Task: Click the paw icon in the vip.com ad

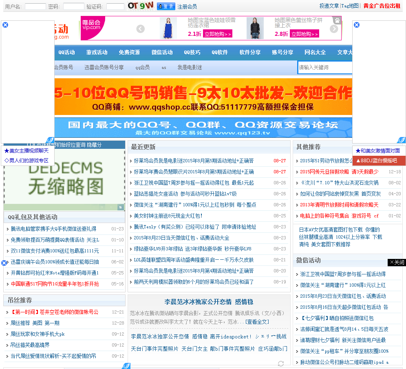Action: click(x=337, y=20)
